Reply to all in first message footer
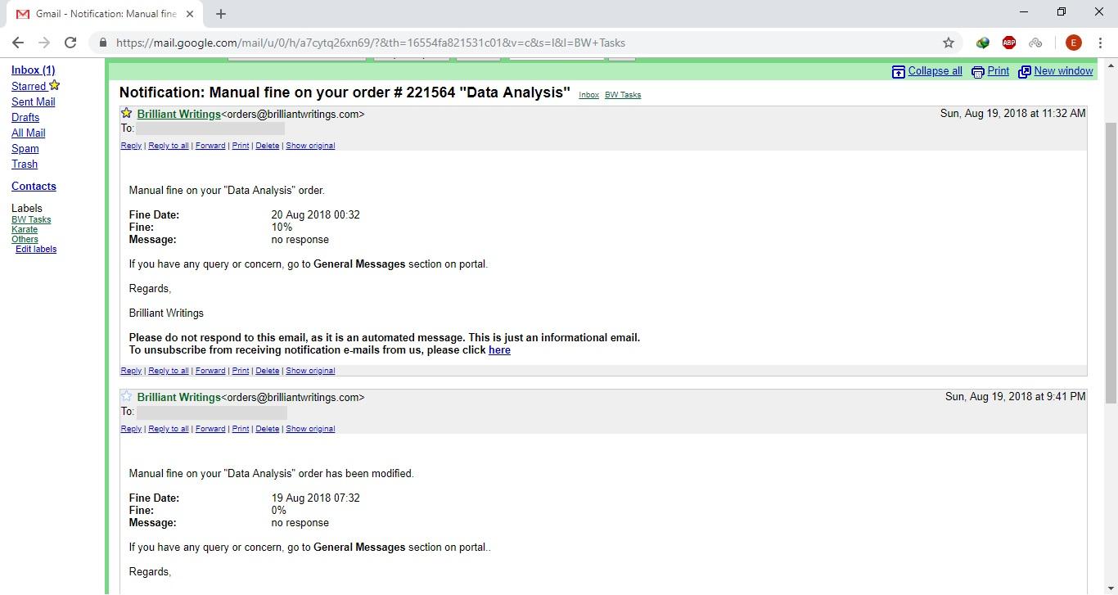Screen dimensions: 1118x595 (x=169, y=371)
